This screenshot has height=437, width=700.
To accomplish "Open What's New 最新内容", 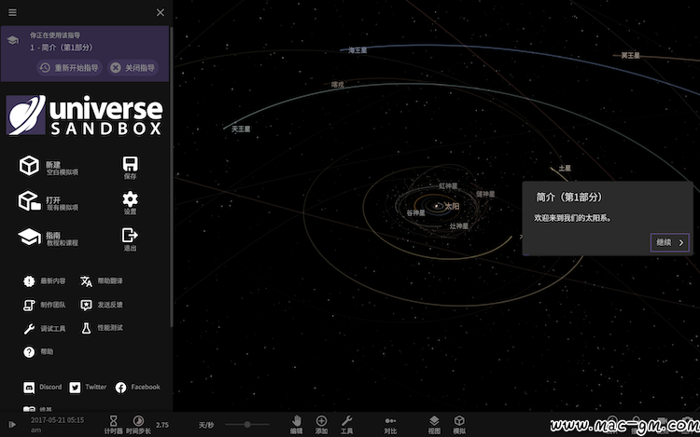I will coord(45,281).
